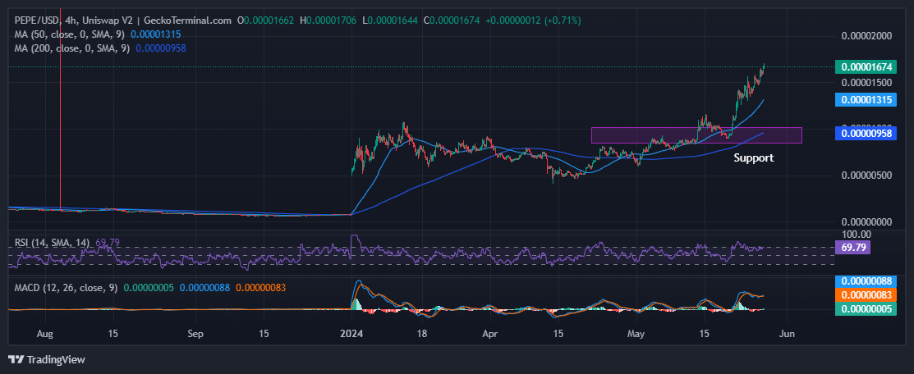
Task: Click the close value C0.00001674 in header
Action: pos(452,21)
